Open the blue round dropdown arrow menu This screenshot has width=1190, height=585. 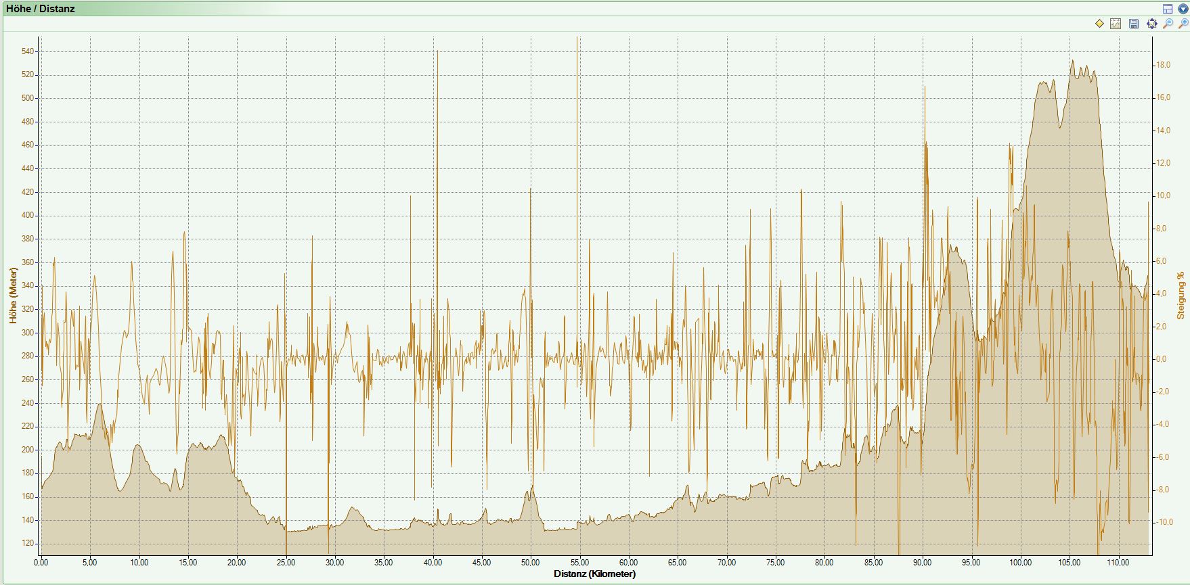(x=1183, y=9)
